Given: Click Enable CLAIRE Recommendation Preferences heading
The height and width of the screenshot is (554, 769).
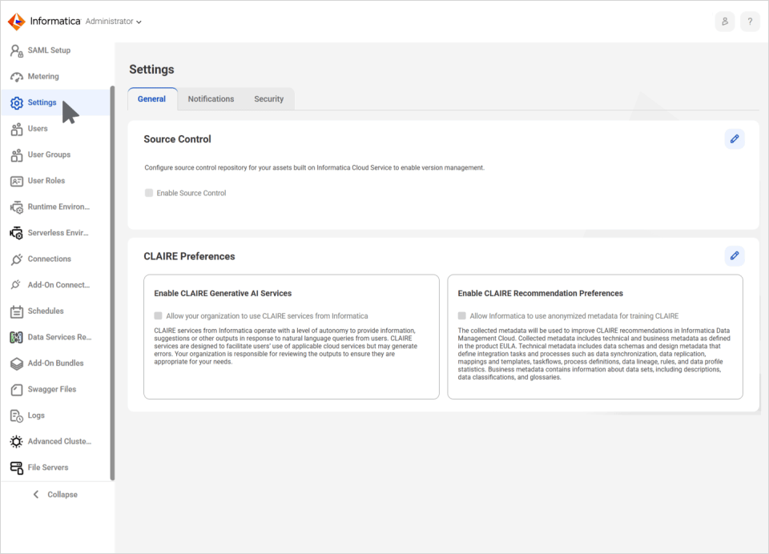Looking at the screenshot, I should [x=540, y=293].
